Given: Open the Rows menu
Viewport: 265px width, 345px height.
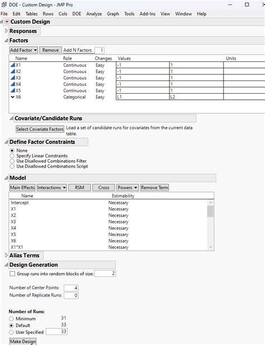Looking at the screenshot, I should point(48,13).
